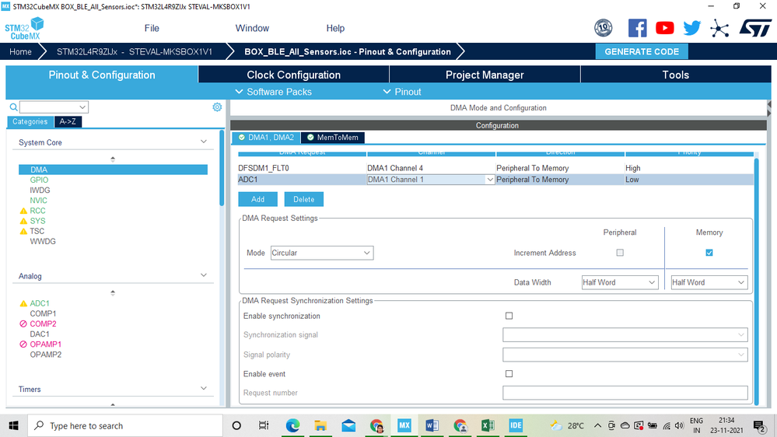The width and height of the screenshot is (777, 437).
Task: Toggle the Enable event checkbox
Action: (509, 374)
